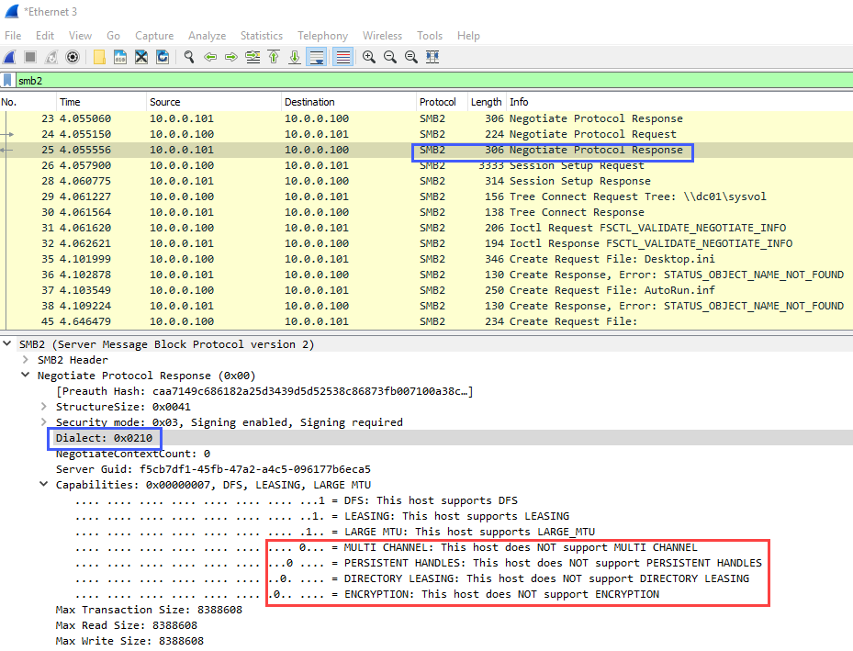The image size is (853, 651).
Task: Sort by the No. column header
Action: (x=28, y=102)
